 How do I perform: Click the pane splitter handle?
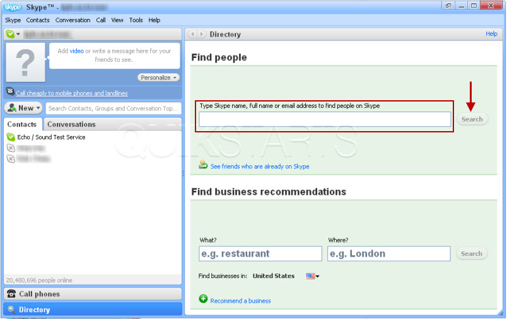(x=183, y=173)
